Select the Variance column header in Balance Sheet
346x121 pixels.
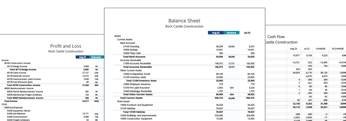(231, 33)
